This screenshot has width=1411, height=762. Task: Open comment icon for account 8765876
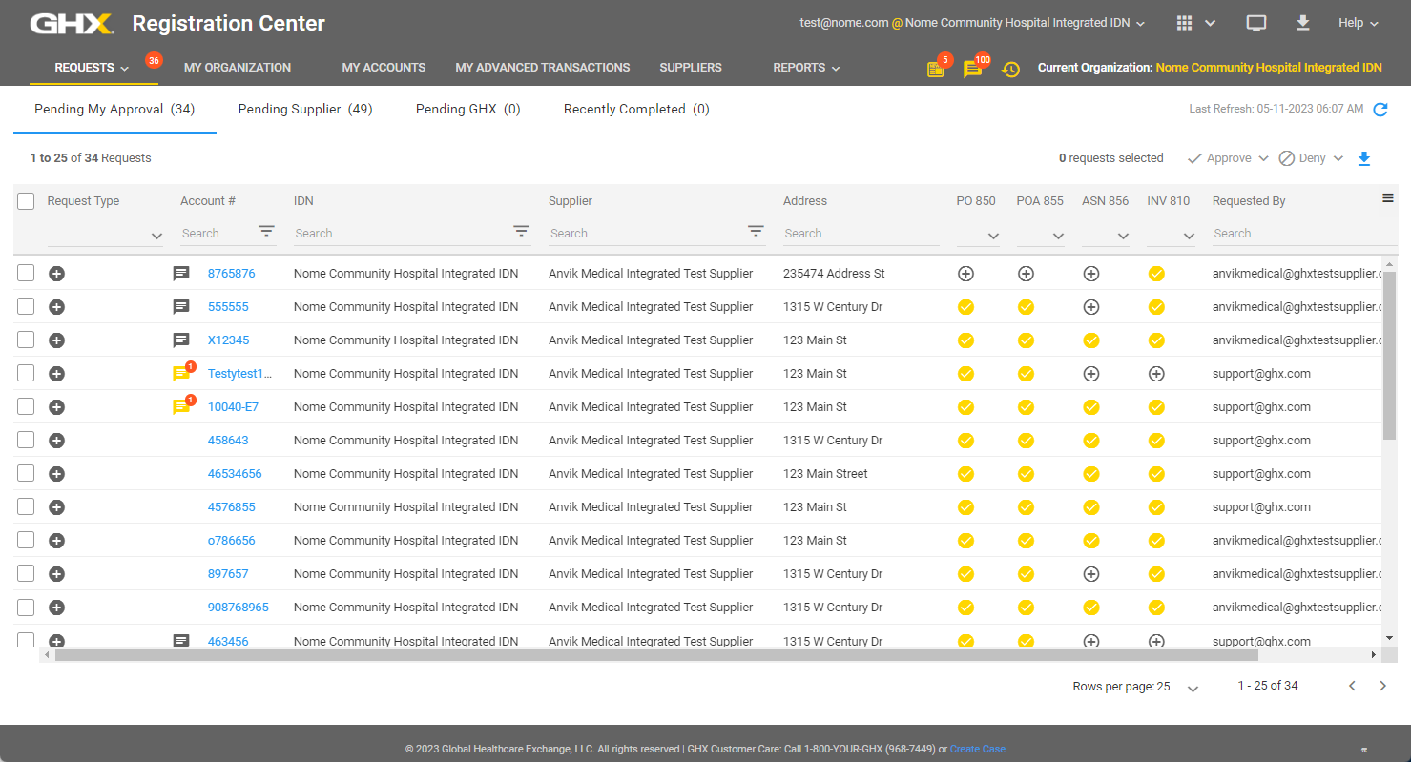[181, 274]
